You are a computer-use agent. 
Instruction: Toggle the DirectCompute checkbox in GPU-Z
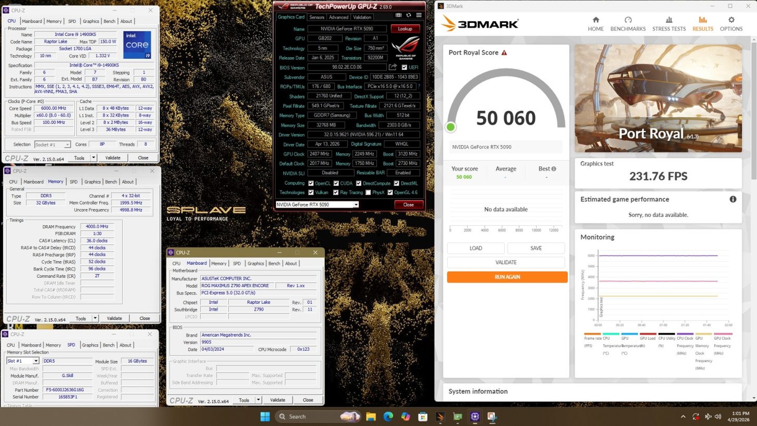point(359,183)
